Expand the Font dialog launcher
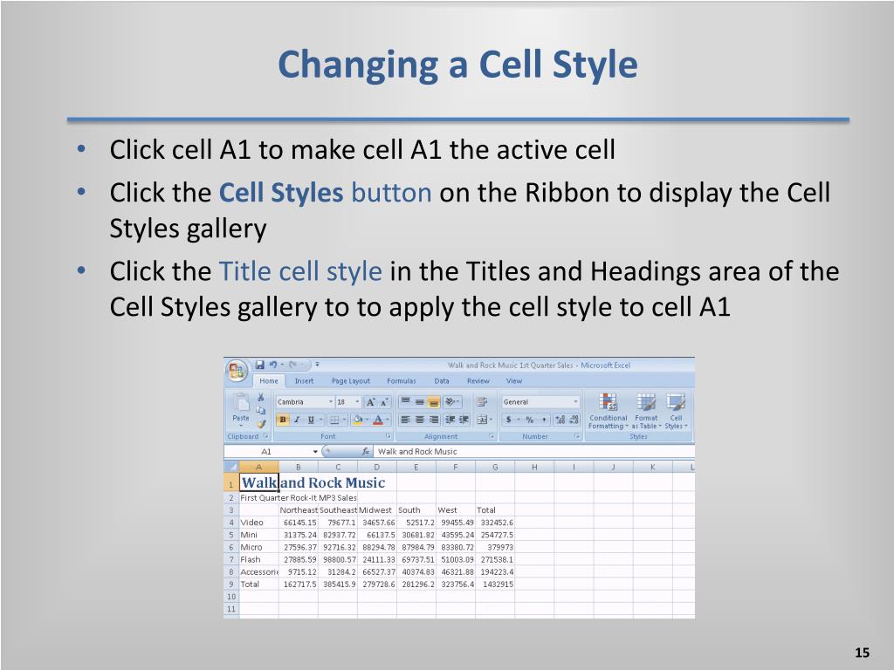 (x=388, y=436)
